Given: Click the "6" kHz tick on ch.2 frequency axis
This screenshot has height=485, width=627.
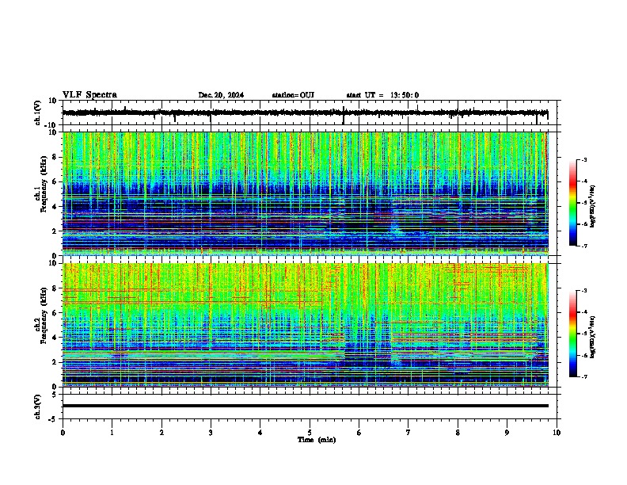Looking at the screenshot, I should (x=55, y=312).
